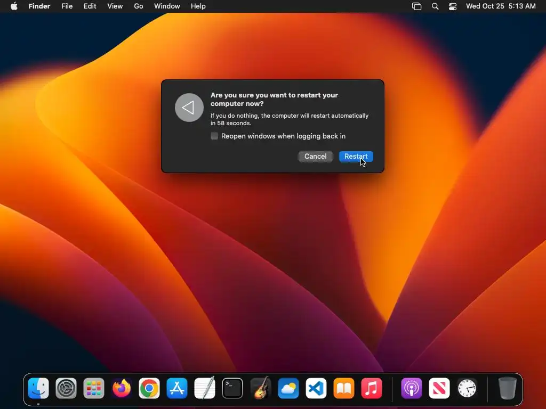Open Control Center in menu bar
This screenshot has height=409, width=546.
click(x=453, y=6)
